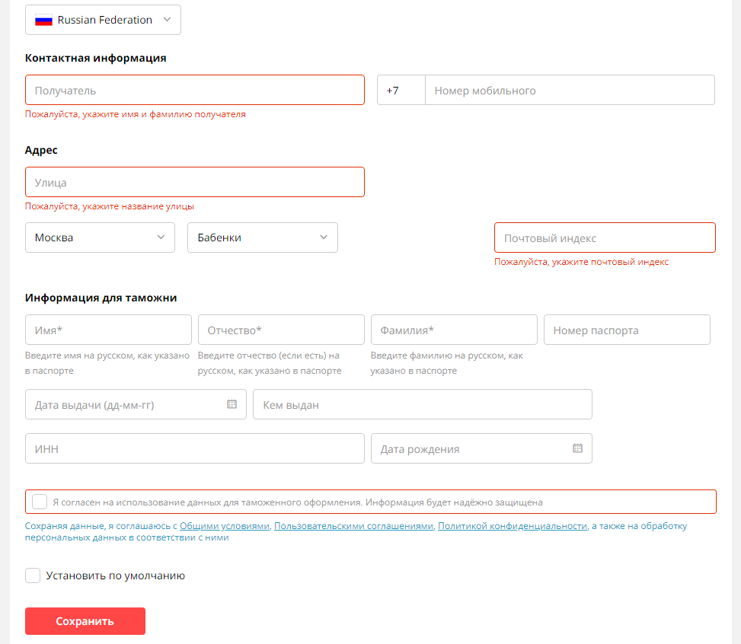
Task: Click the error text about получателя name
Action: coord(135,114)
